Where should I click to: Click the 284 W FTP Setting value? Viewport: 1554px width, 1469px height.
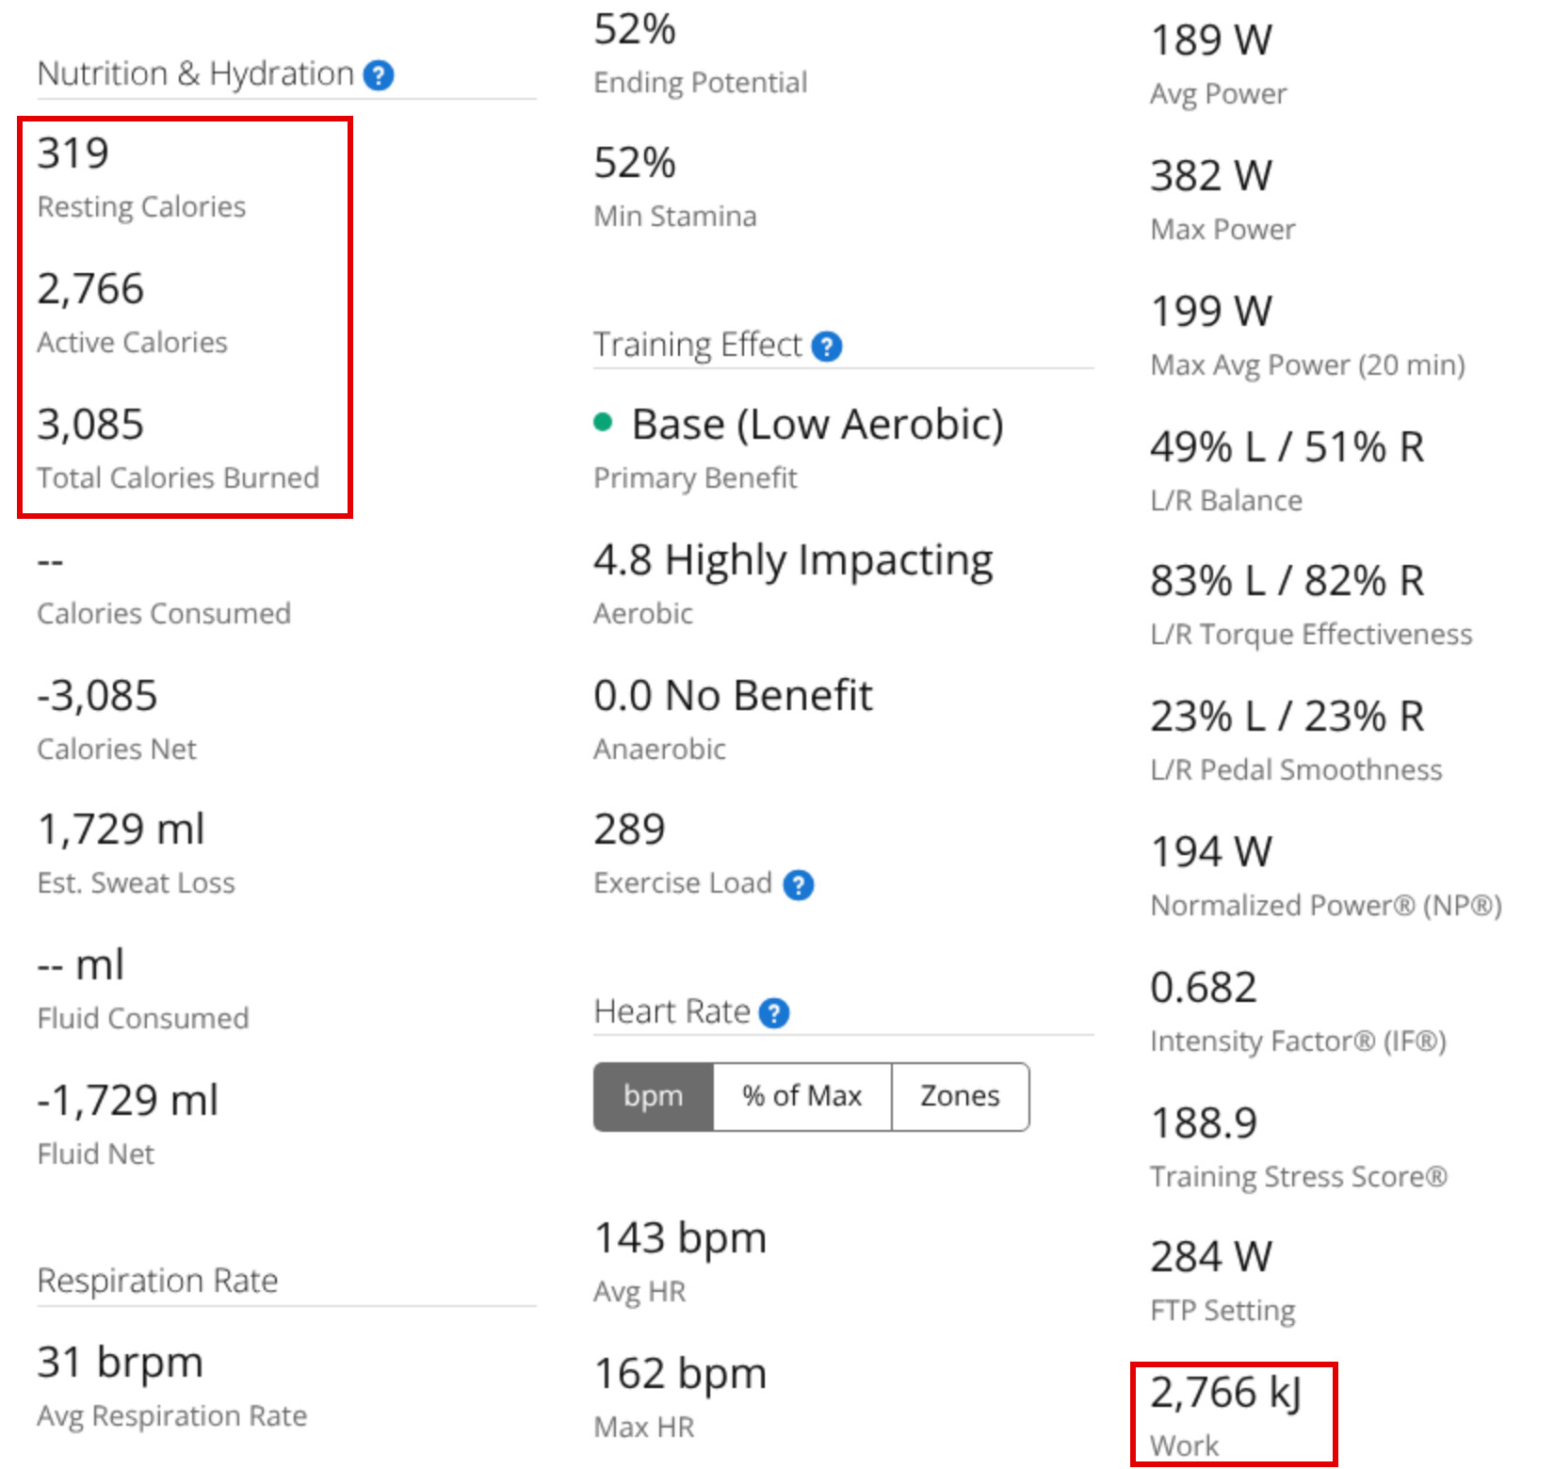point(1211,1256)
